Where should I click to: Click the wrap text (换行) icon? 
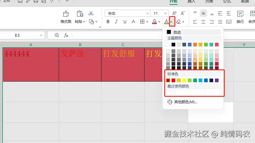(240, 14)
